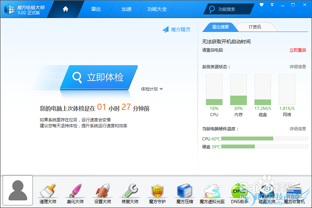Start scan with 立即体检 button
The image size is (312, 208).
[99, 77]
